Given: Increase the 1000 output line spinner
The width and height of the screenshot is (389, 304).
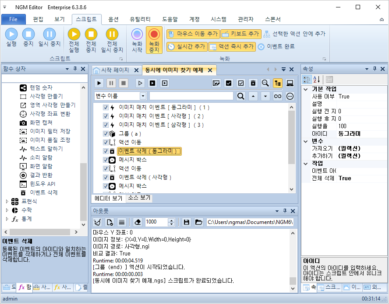Looking at the screenshot, I should pyautogui.click(x=171, y=220).
